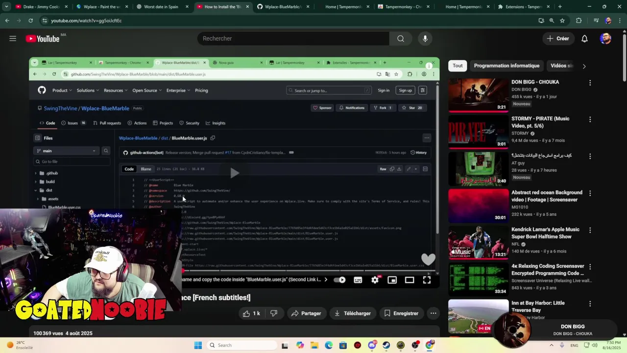The width and height of the screenshot is (627, 353).
Task: Switch to the Drake - Jimmy Cooks tab
Action: coord(41,7)
